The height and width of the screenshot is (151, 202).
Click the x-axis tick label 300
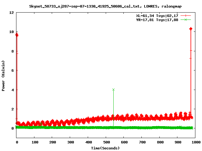click(x=71, y=142)
